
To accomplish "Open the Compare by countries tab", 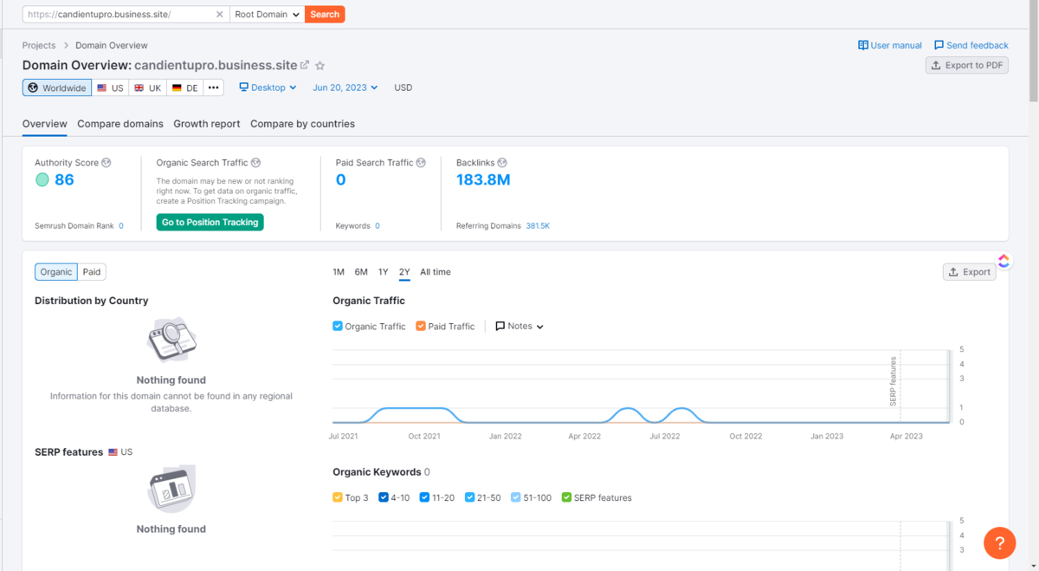I will pos(302,124).
